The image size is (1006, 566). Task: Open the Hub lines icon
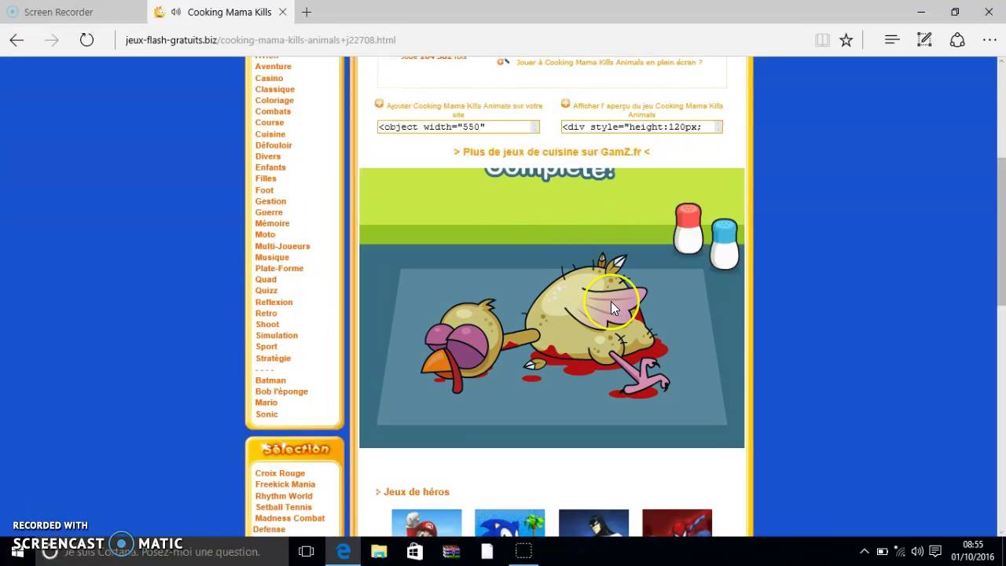891,39
